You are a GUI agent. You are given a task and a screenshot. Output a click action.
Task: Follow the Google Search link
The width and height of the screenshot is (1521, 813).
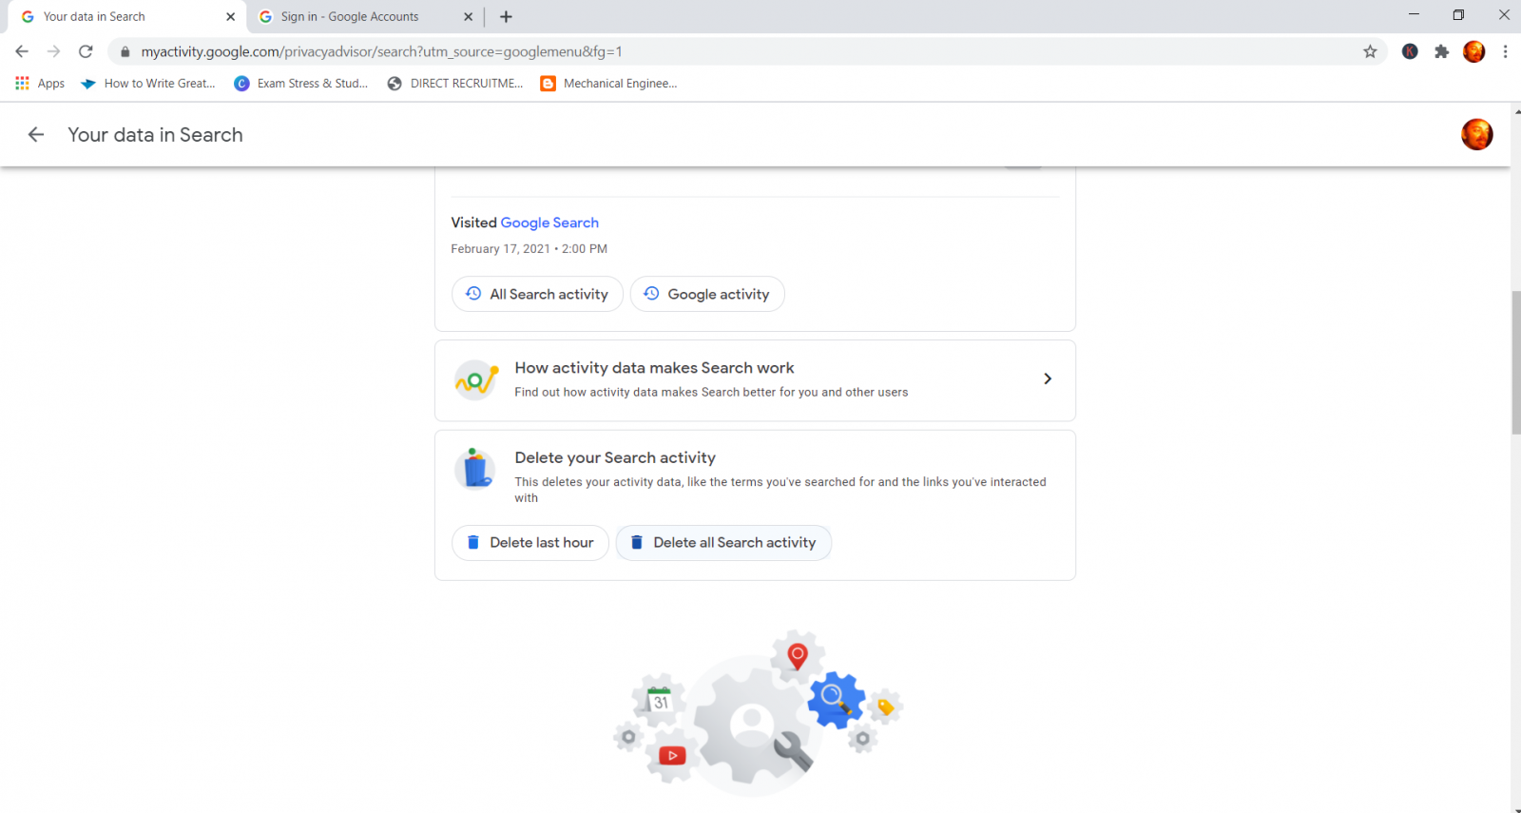549,223
